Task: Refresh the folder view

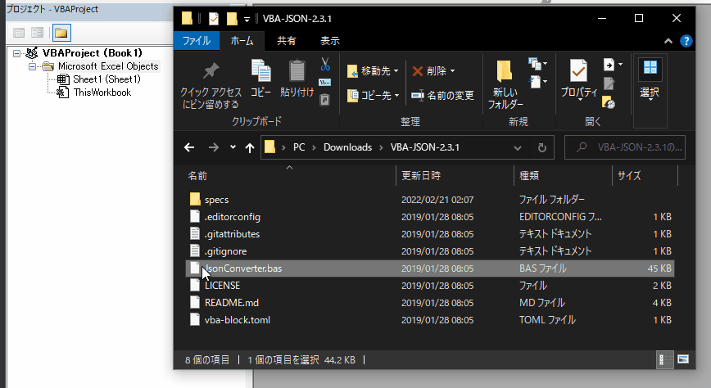Action: 542,148
